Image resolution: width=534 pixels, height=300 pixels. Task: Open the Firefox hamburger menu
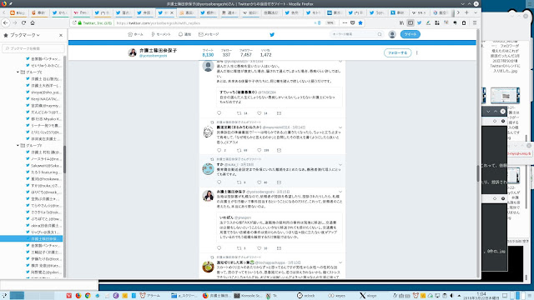tap(475, 22)
